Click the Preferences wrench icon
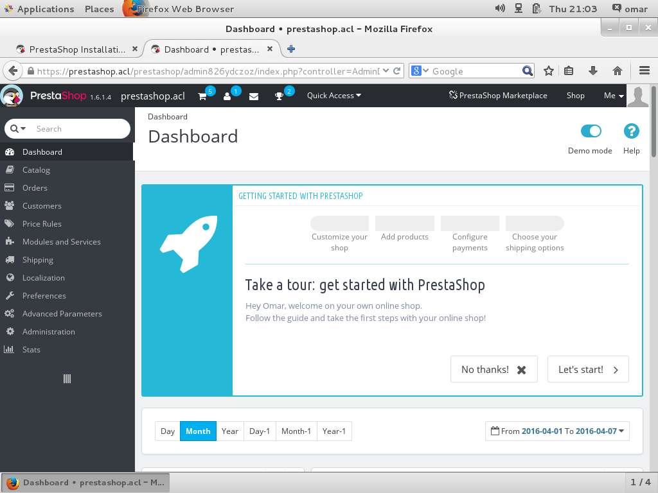658x493 pixels. pyautogui.click(x=10, y=295)
